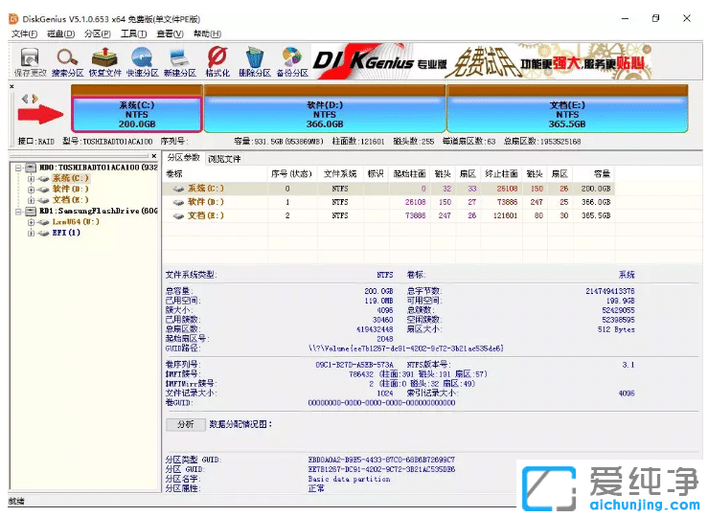
Task: Expand the LxnU64 (U:) tree node
Action: [x=31, y=222]
